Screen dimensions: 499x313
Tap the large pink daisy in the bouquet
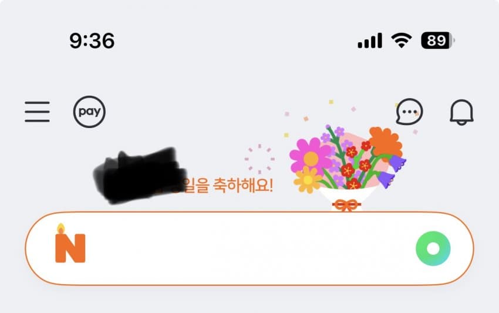[x=311, y=157]
